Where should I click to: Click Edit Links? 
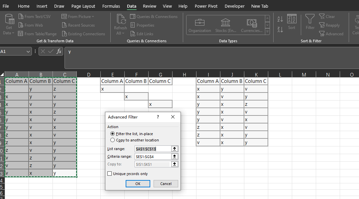point(142,34)
